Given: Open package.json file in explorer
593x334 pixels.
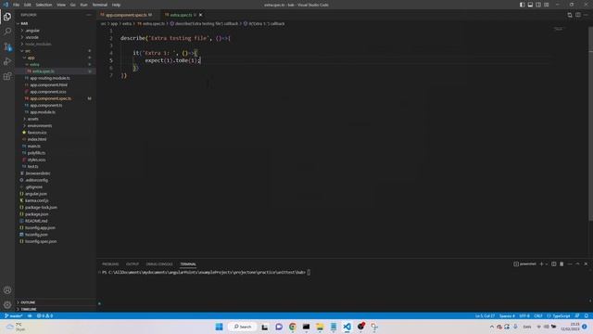Looking at the screenshot, I should [37, 214].
